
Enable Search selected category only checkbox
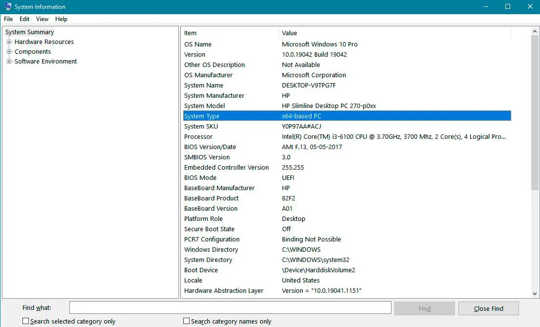tap(25, 321)
